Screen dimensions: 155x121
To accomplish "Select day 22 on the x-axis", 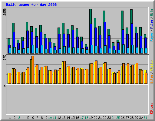I will [104, 118].
